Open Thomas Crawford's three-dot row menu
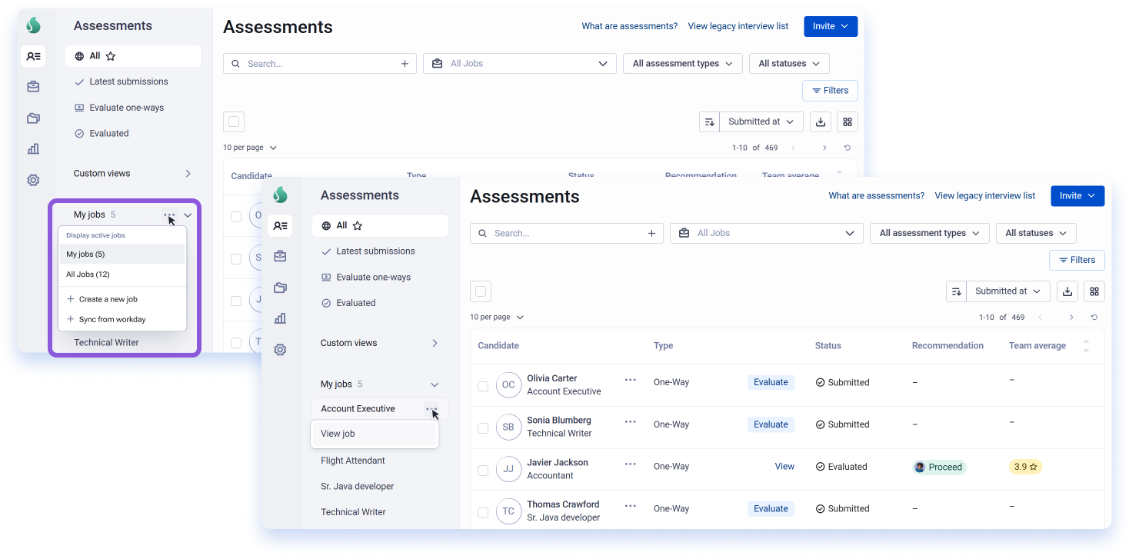The image size is (1129, 559). (631, 505)
